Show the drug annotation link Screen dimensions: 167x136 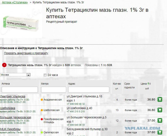pos(26,53)
